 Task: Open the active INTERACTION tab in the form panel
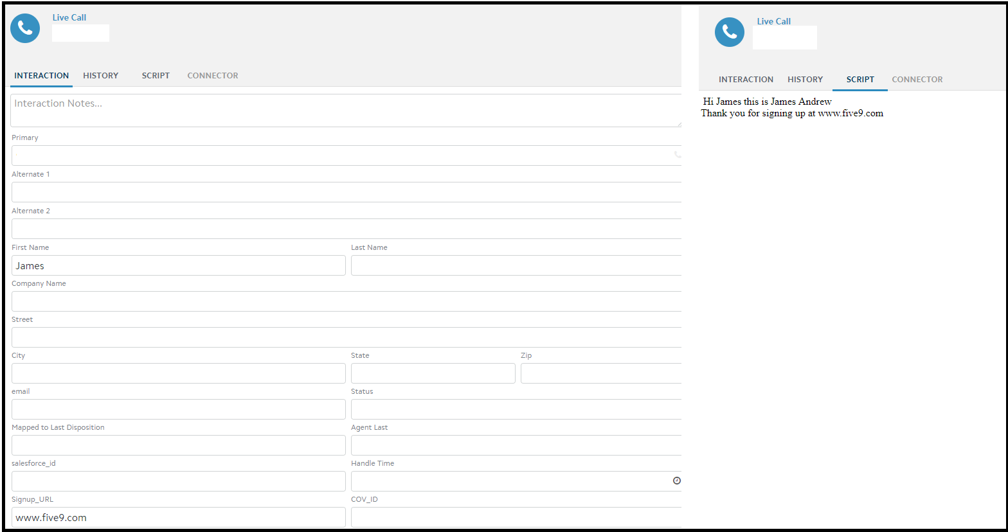coord(42,76)
